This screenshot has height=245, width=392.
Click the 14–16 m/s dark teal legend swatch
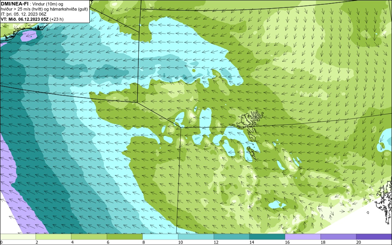[x=267, y=236]
